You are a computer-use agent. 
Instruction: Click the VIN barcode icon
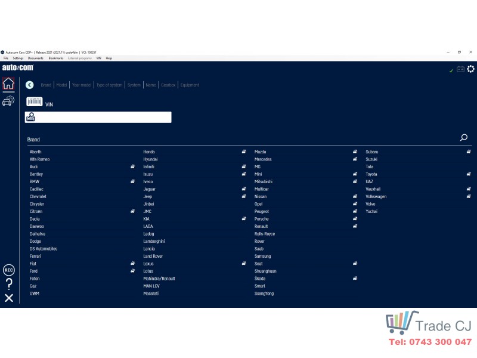pyautogui.click(x=35, y=101)
